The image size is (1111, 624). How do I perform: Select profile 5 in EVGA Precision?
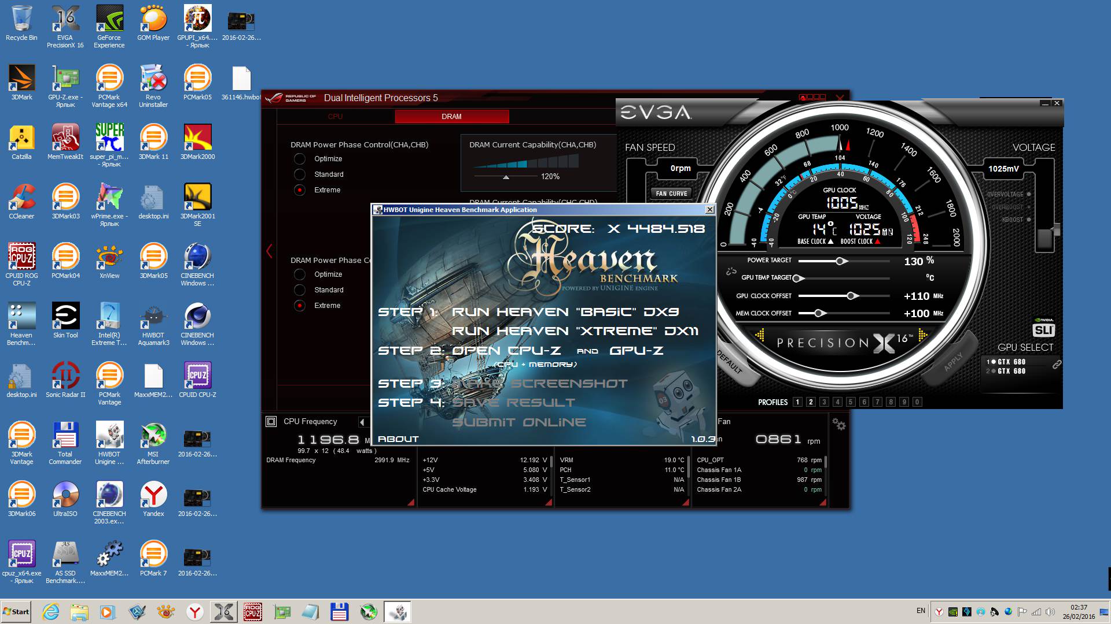click(851, 402)
